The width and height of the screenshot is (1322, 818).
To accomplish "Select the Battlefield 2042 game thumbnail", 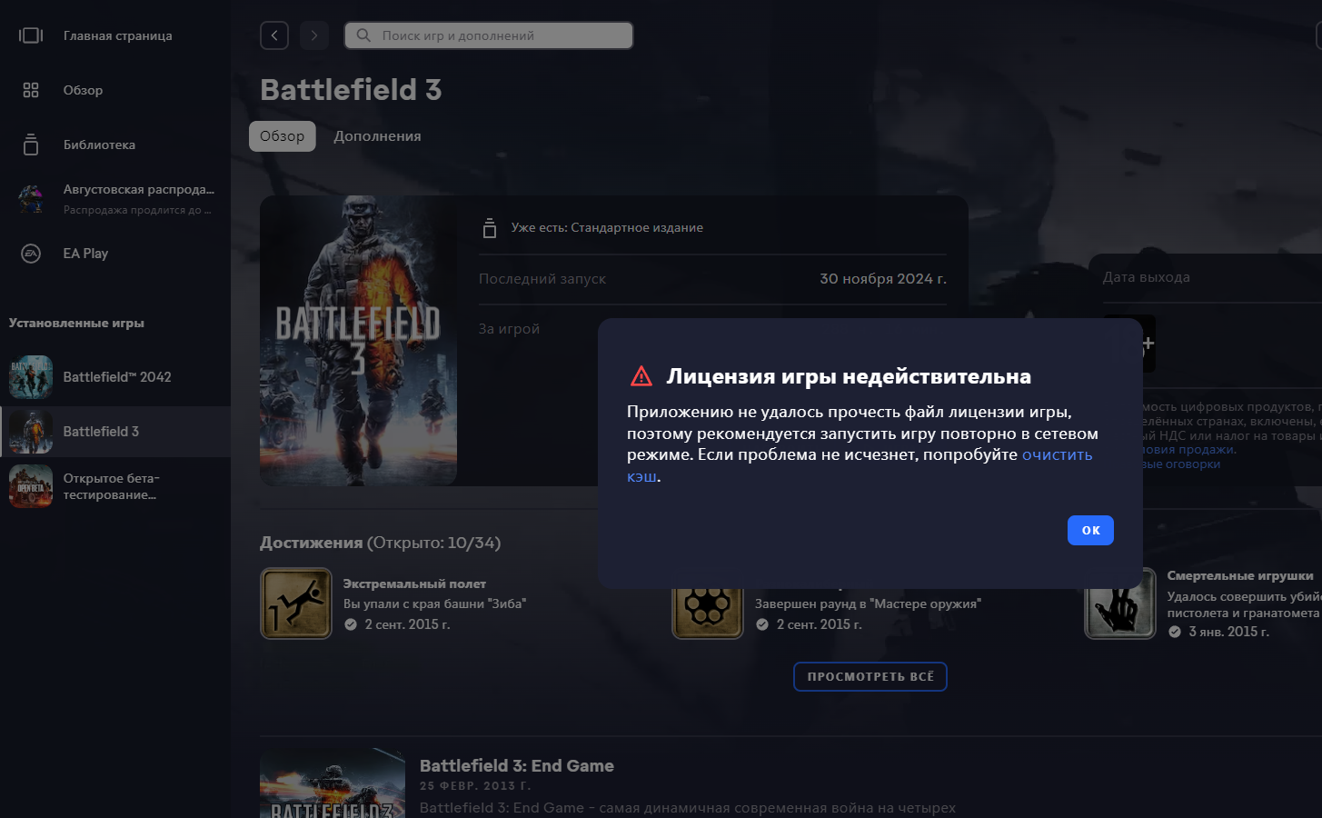I will (x=31, y=377).
